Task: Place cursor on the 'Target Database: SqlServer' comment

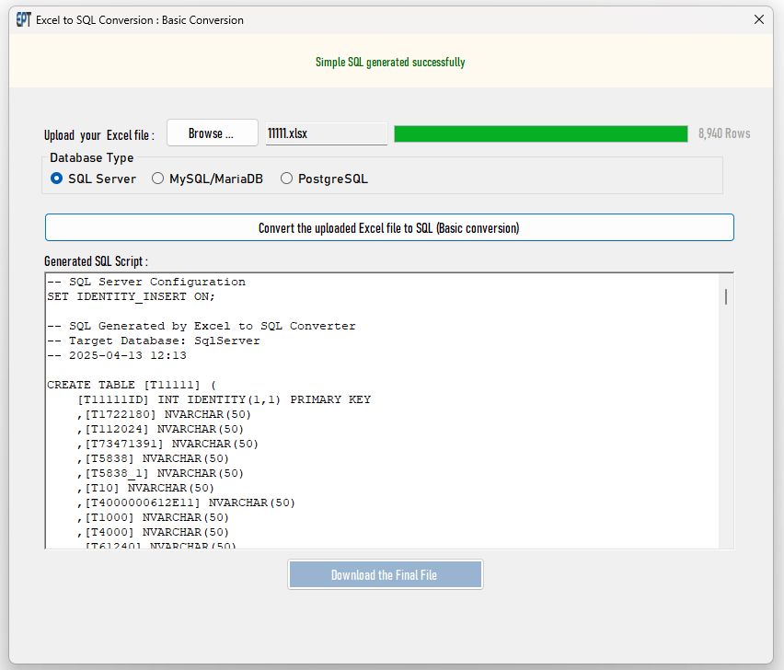Action: [154, 341]
